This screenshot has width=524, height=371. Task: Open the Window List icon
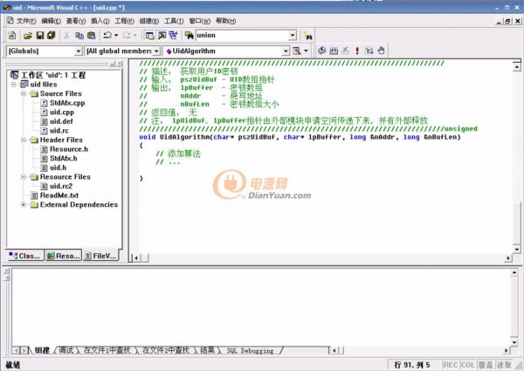(x=173, y=36)
